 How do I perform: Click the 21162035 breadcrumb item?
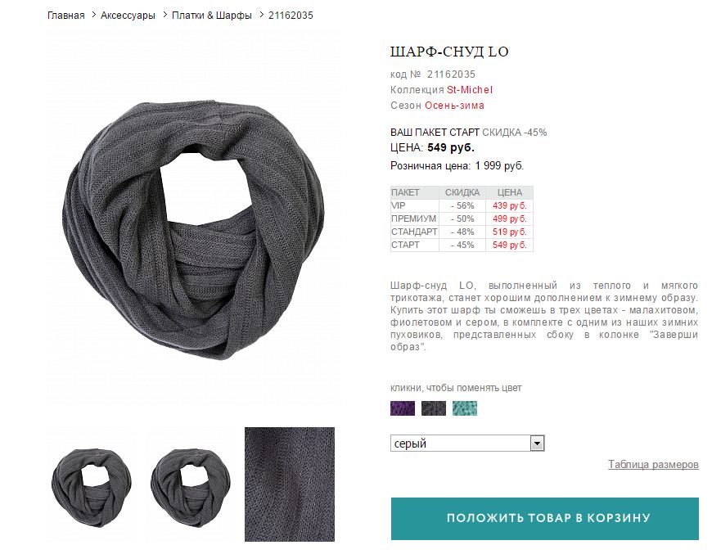coord(291,16)
